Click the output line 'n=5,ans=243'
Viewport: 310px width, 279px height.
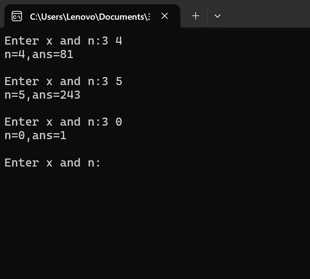[42, 95]
